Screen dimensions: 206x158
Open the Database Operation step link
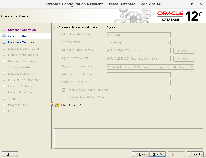click(22, 30)
